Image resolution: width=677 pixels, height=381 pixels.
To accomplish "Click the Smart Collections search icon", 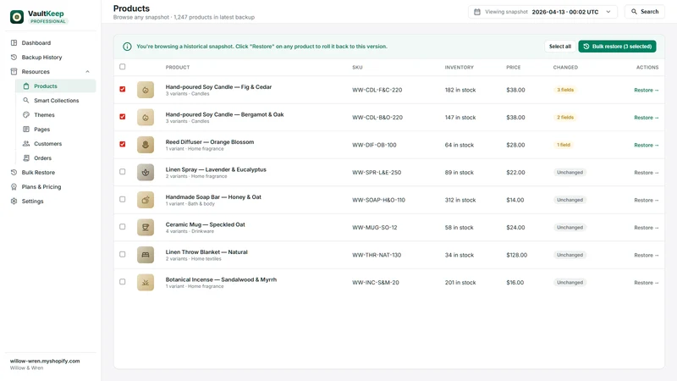I will coord(26,100).
